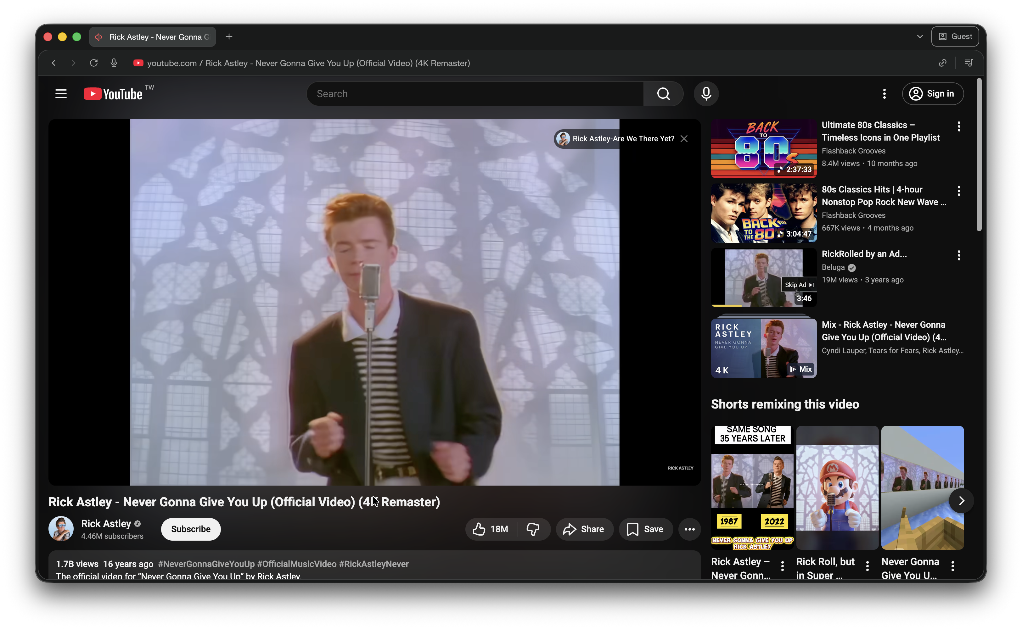
Task: Open options for Rick Astley – Never Gonn short
Action: 782,565
